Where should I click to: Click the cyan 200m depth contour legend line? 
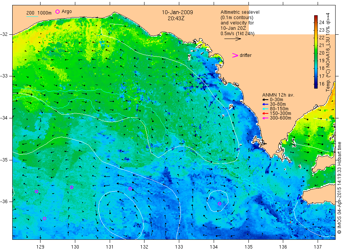click(32, 16)
